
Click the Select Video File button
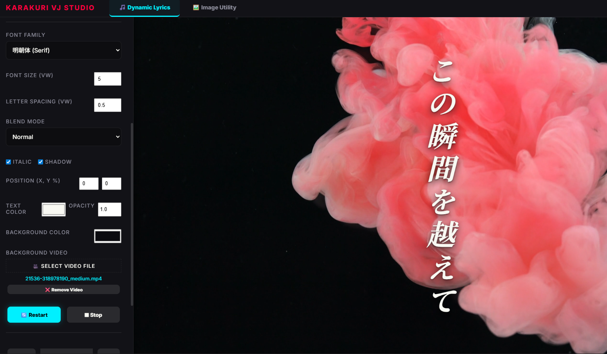click(63, 265)
